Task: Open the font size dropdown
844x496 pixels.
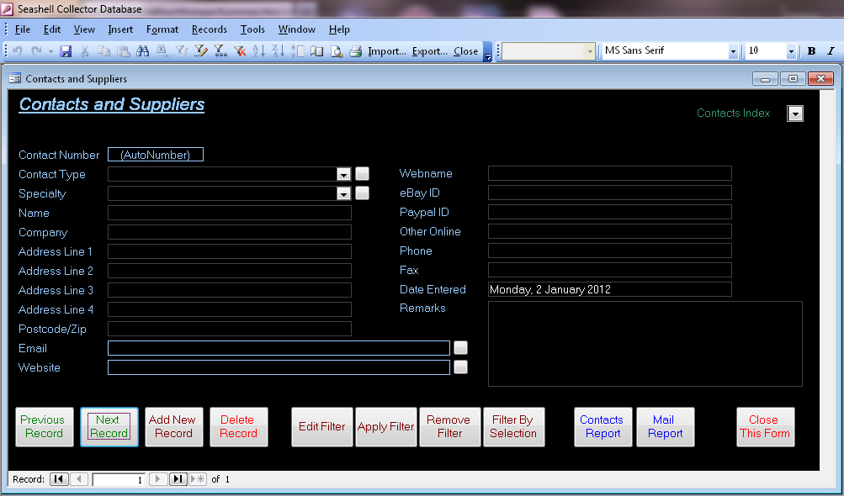Action: [791, 51]
